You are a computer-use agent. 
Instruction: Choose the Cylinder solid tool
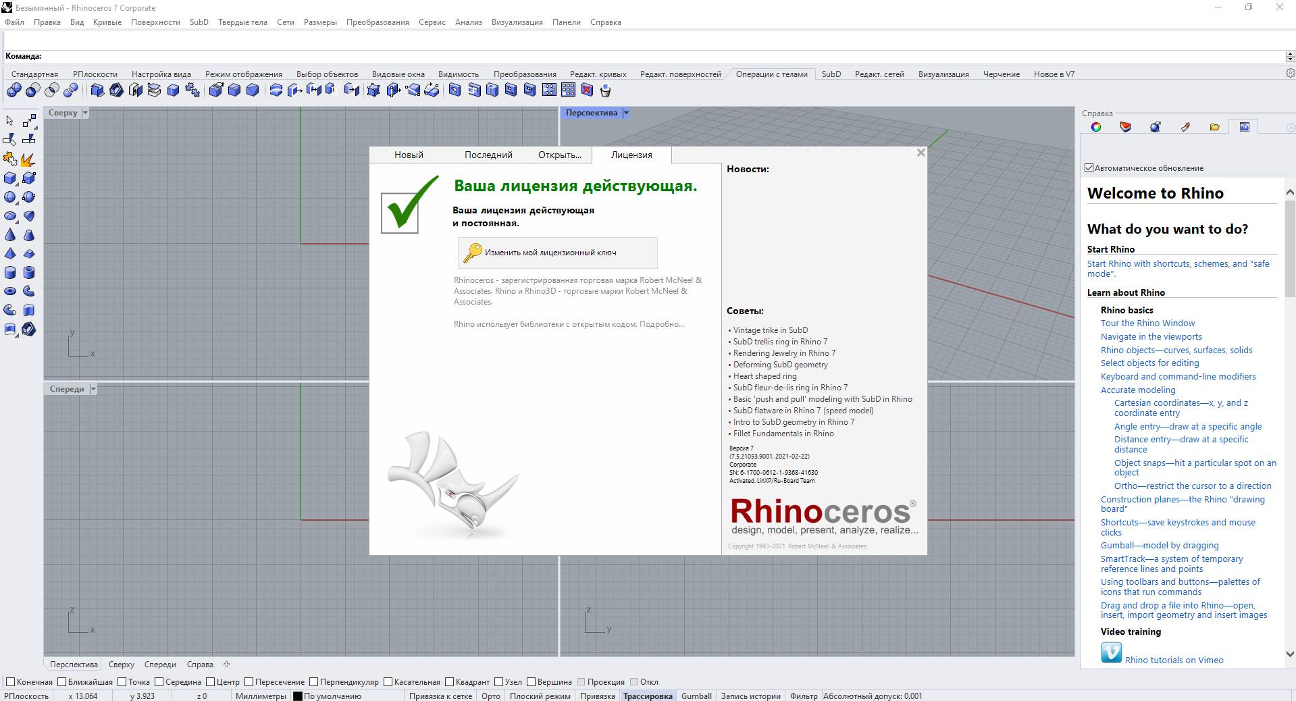(x=10, y=273)
